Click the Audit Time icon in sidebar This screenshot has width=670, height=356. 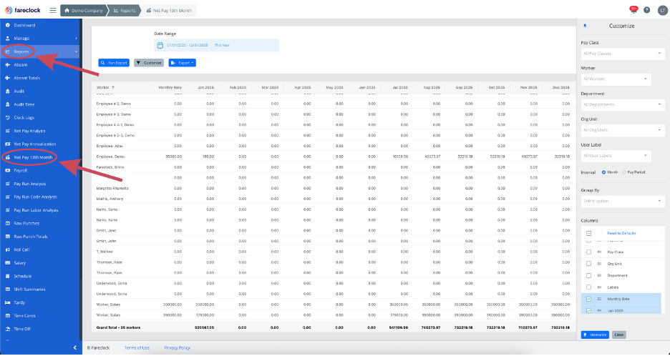(8, 104)
